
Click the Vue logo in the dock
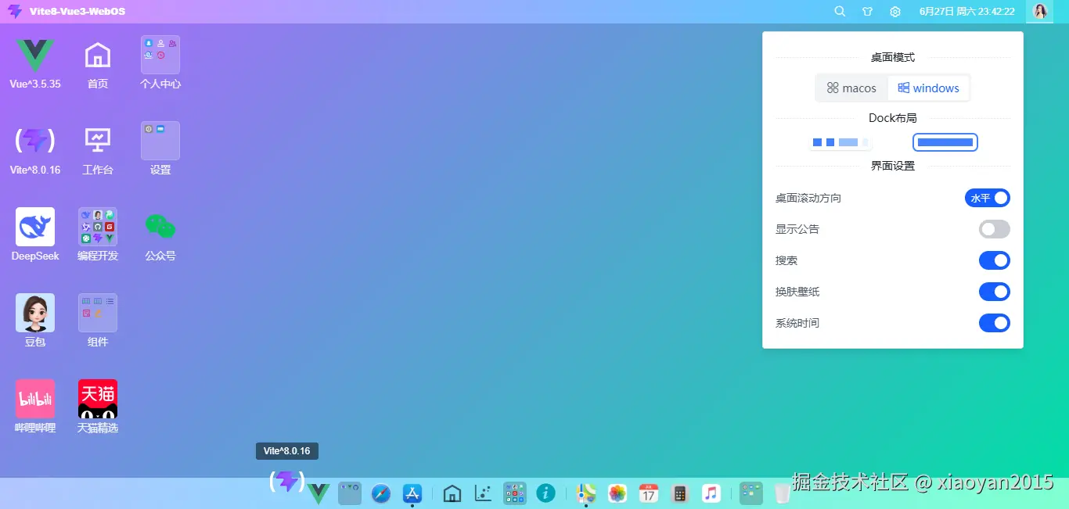[319, 493]
